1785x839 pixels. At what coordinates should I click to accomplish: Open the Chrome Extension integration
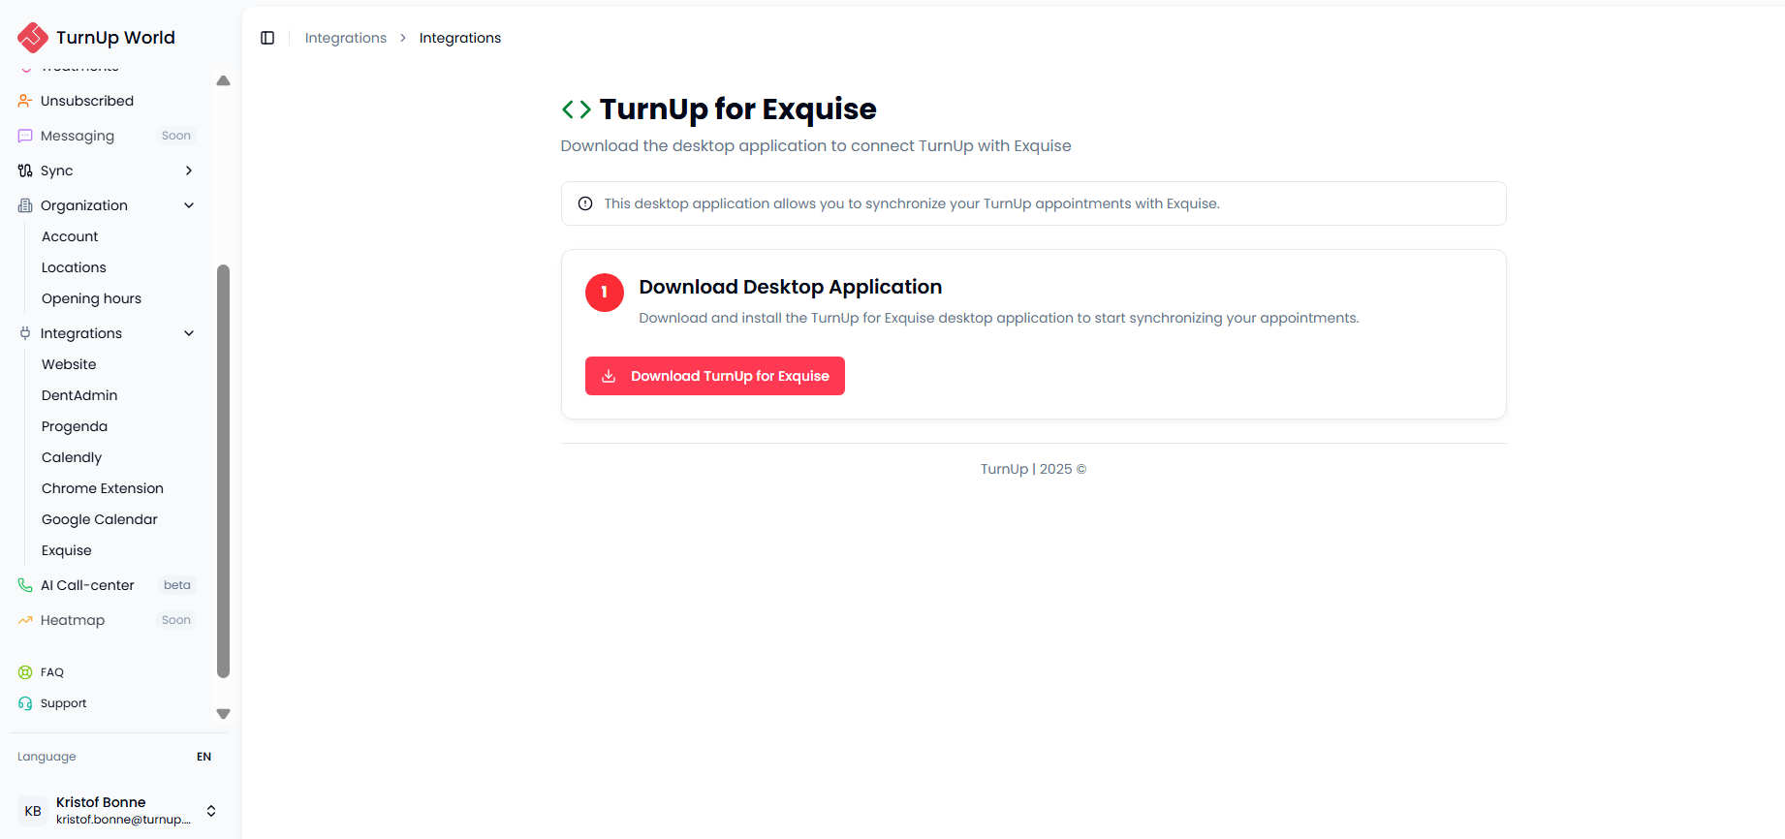click(x=103, y=488)
